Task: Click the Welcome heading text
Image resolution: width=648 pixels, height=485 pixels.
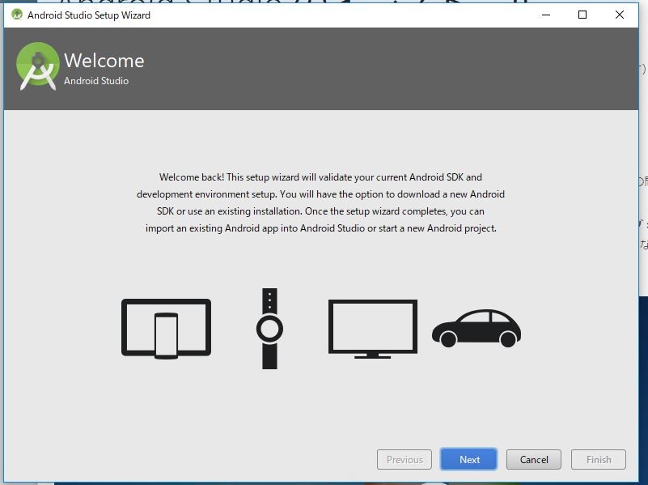Action: 104,61
